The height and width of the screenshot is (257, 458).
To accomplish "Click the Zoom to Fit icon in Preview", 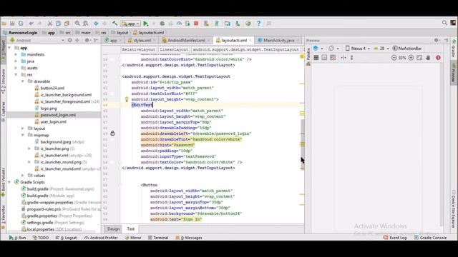I will (x=419, y=58).
